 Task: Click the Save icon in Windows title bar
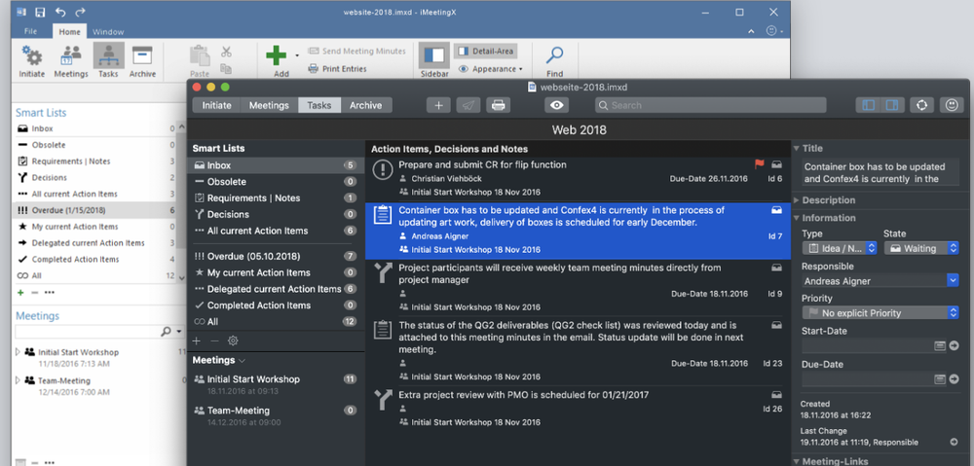[x=40, y=12]
